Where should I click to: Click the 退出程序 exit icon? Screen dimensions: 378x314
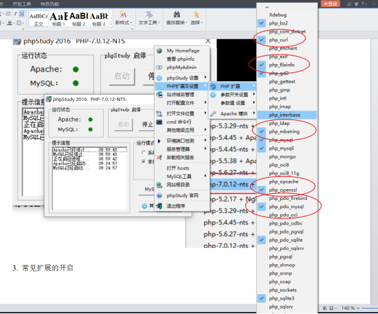coord(159,206)
